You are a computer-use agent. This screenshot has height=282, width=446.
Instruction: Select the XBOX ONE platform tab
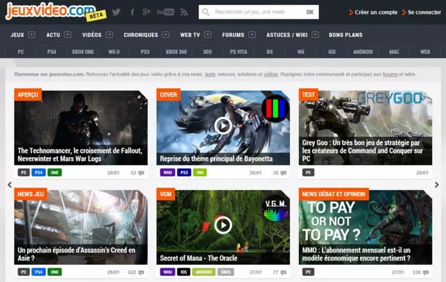click(83, 52)
